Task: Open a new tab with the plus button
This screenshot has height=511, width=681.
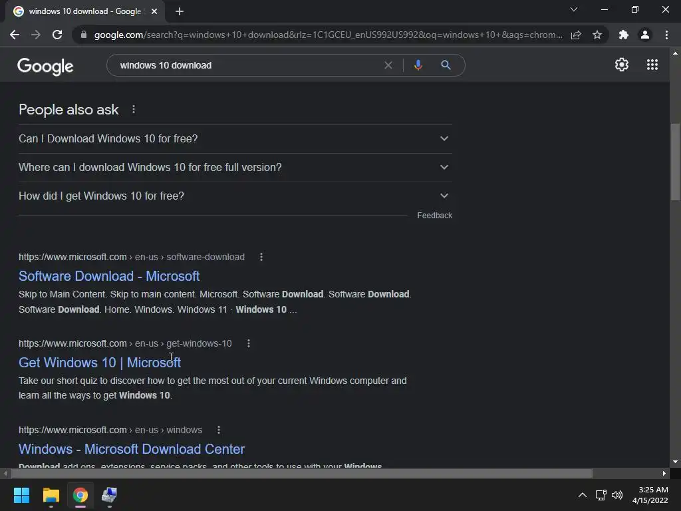Action: tap(180, 11)
